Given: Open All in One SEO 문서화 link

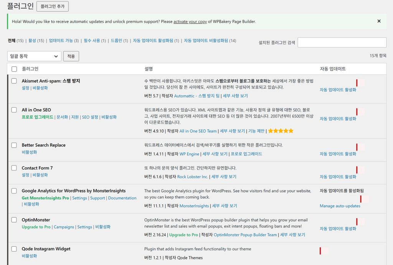Looking at the screenshot, I should coord(62,117).
